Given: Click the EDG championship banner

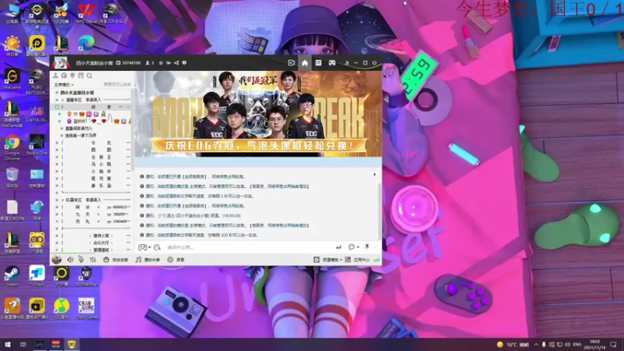Looking at the screenshot, I should (x=258, y=114).
